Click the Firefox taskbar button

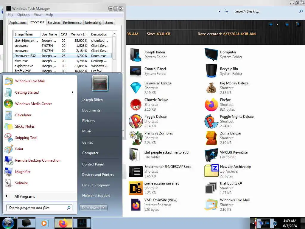point(63,223)
